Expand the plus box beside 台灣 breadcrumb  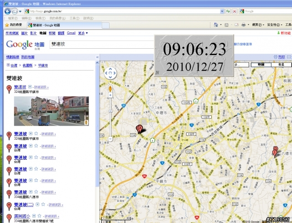(8, 65)
